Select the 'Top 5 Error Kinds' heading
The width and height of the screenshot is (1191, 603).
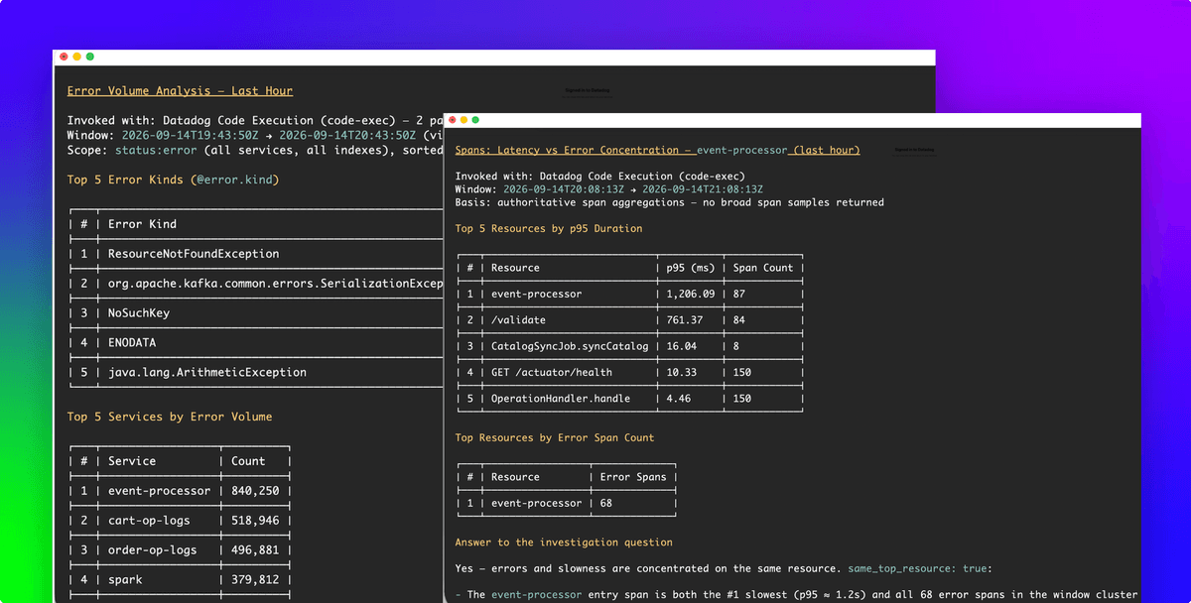173,180
